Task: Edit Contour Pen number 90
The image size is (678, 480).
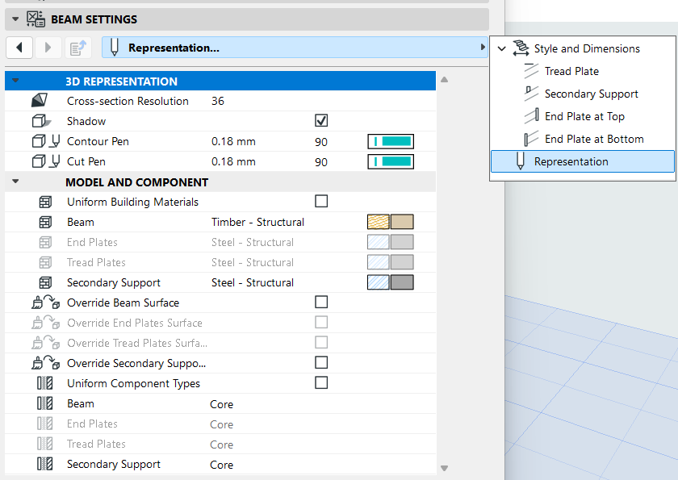Action: [321, 142]
